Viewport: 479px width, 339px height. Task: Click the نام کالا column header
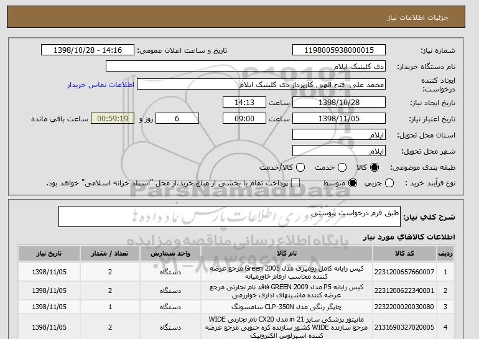287,254
